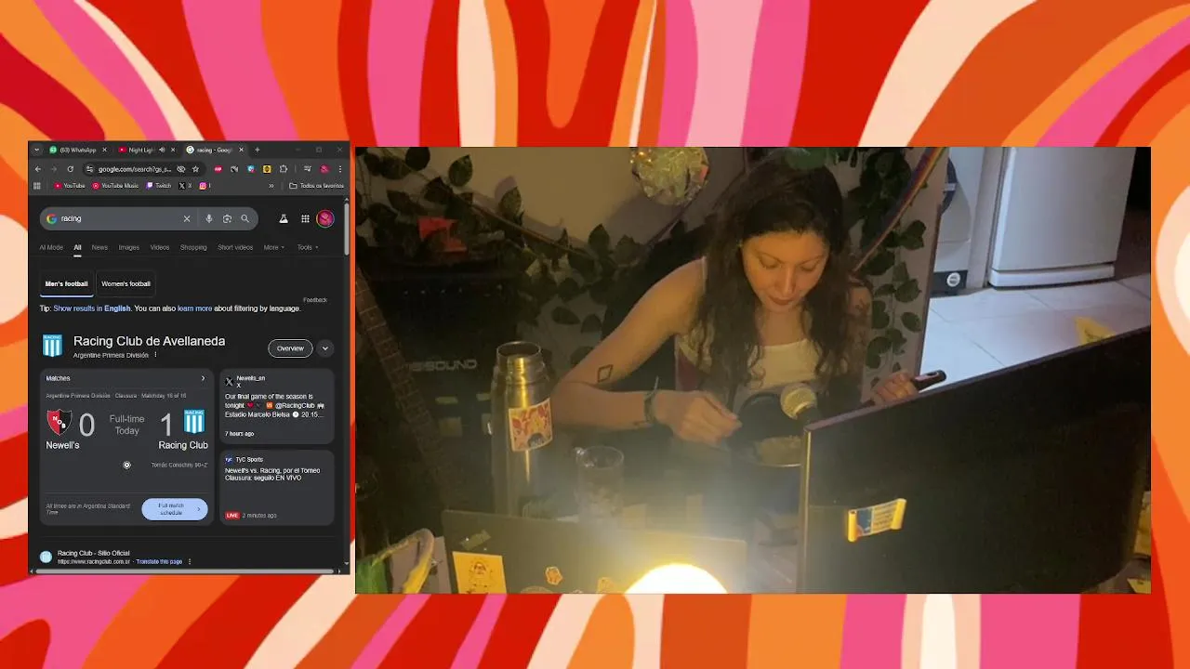Image resolution: width=1190 pixels, height=669 pixels.
Task: Mute the Night Light tab audio icon
Action: tap(162, 150)
